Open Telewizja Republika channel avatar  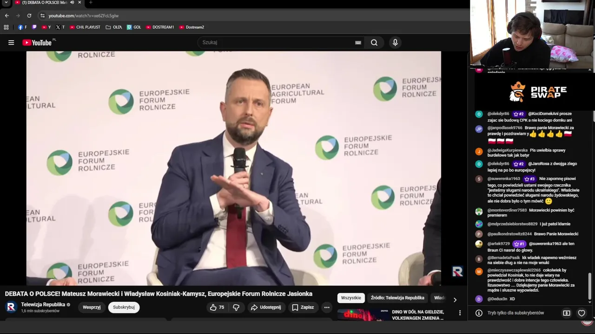click(x=11, y=307)
